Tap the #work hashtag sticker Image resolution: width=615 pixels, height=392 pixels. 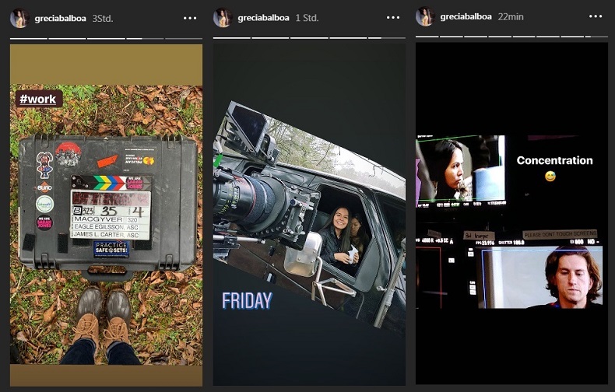coord(38,99)
